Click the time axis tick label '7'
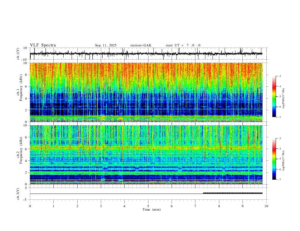Image resolution: width=300 pixels, height=231 pixels. pos(195,206)
